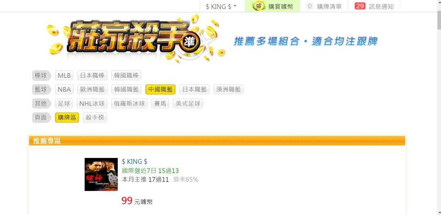The image size is (441, 215).
Task: Pick the 韓國職籃 league button
Action: click(126, 90)
